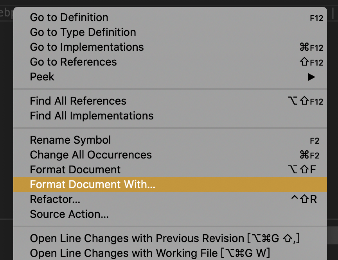Expand the Peek submenu arrow

(x=311, y=77)
